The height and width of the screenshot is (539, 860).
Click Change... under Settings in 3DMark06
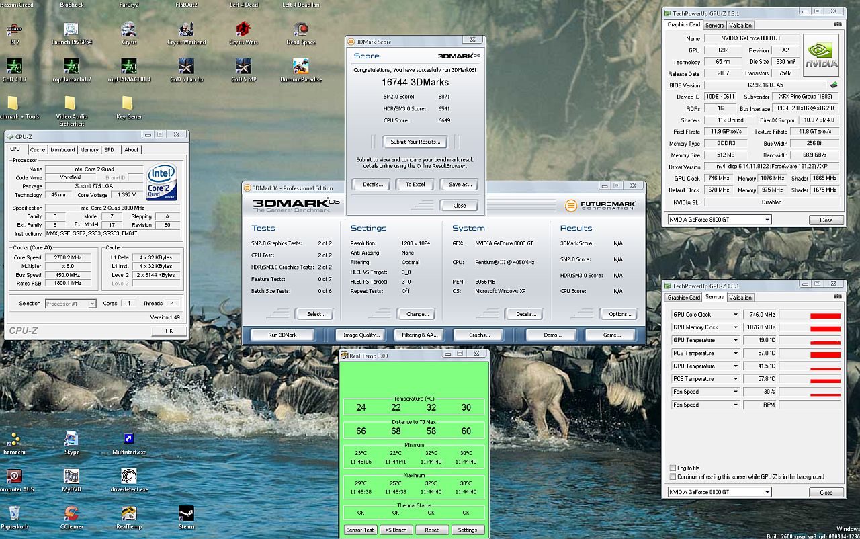click(417, 314)
